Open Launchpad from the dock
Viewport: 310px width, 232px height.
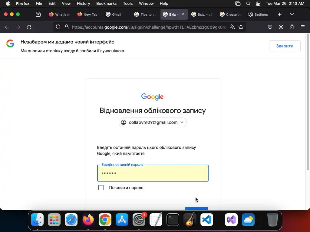54,220
